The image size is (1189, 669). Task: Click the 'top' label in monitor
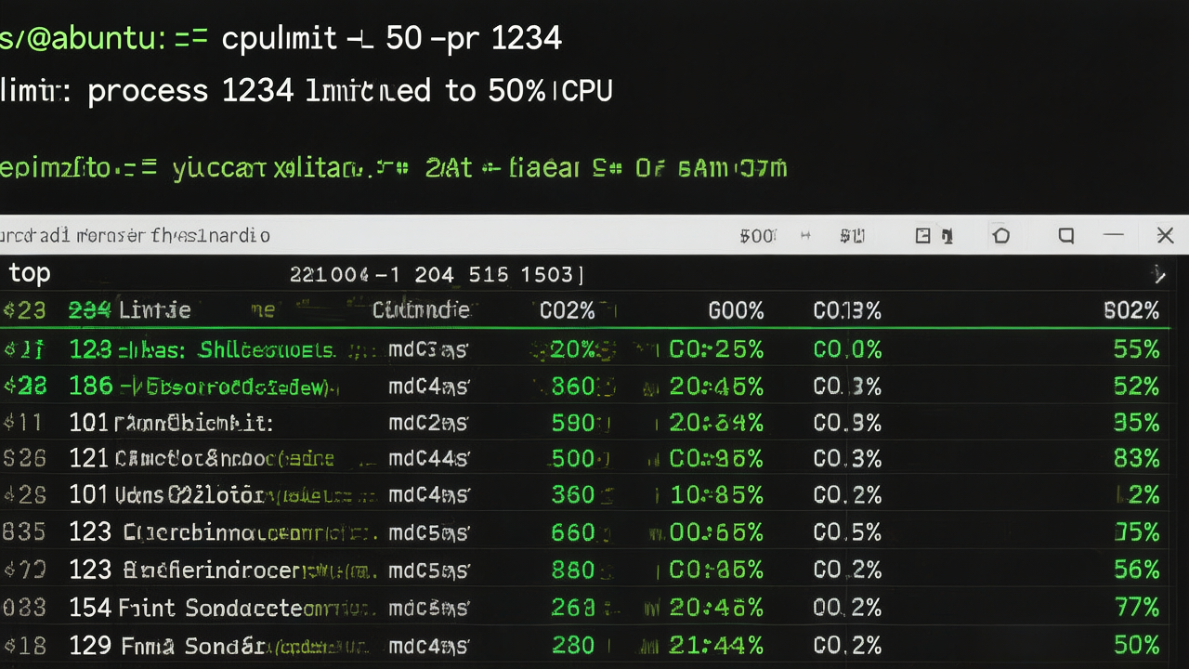(30, 274)
